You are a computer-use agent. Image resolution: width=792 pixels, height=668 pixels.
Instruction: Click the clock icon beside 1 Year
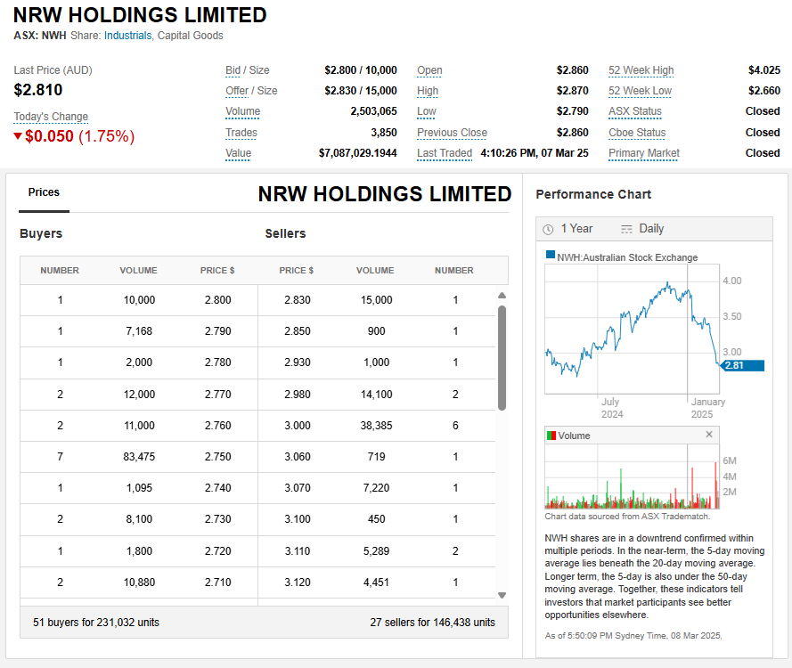[549, 230]
